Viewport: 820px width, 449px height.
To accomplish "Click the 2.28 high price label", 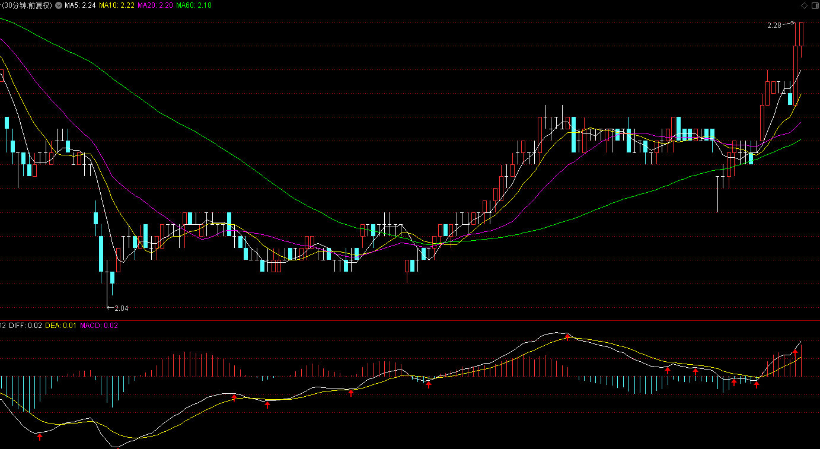I will 774,26.
